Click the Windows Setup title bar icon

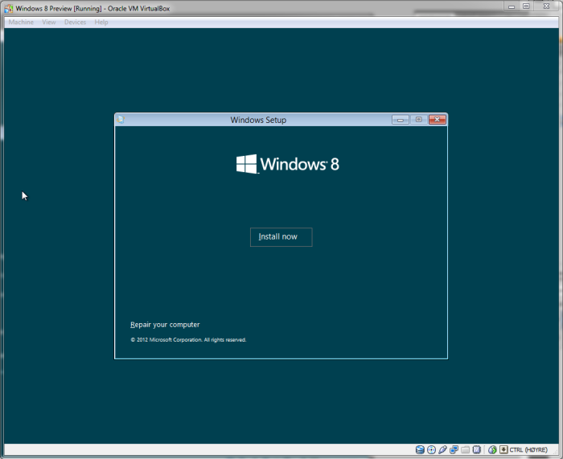coord(121,120)
